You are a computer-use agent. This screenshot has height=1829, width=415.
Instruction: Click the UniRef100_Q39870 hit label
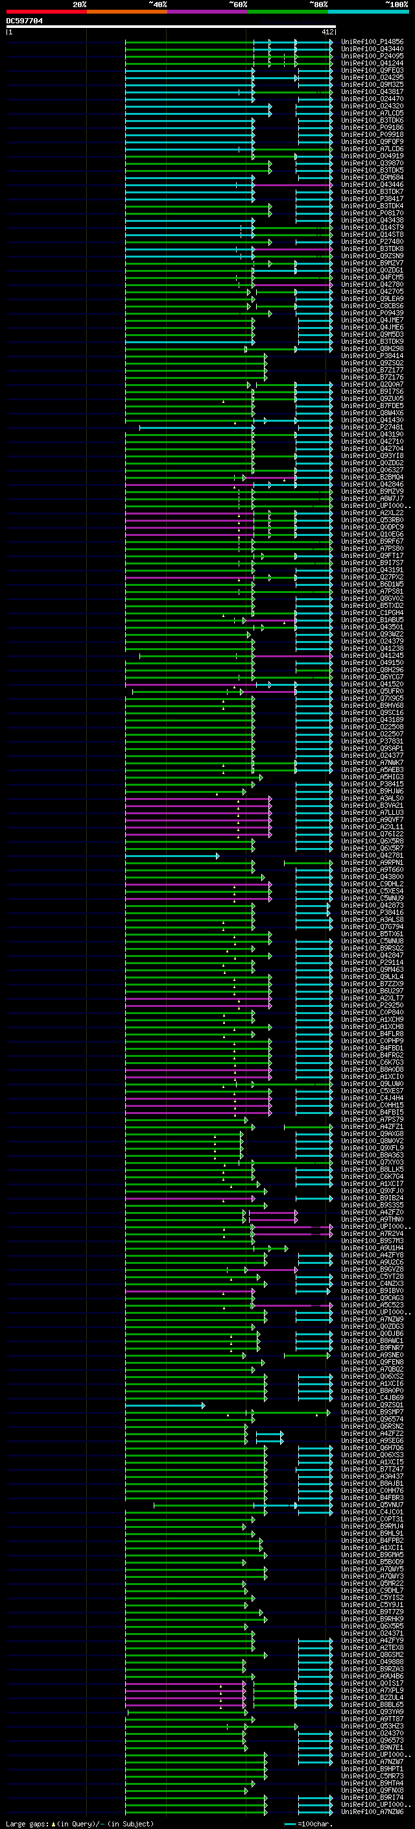pos(372,163)
